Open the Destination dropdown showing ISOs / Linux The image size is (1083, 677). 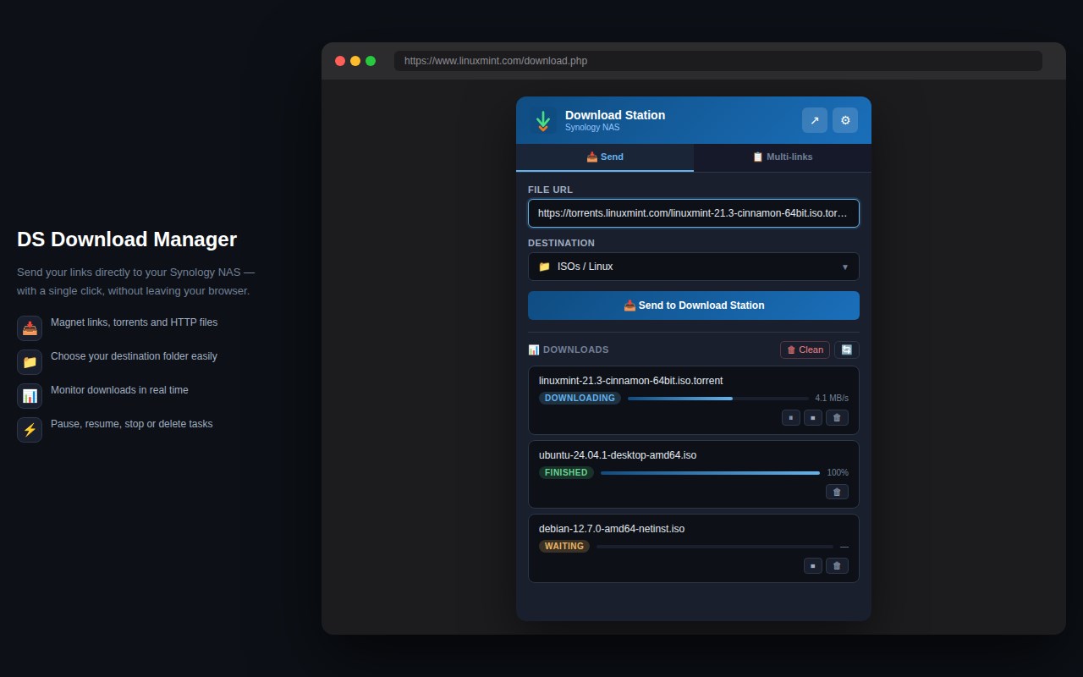(x=694, y=267)
